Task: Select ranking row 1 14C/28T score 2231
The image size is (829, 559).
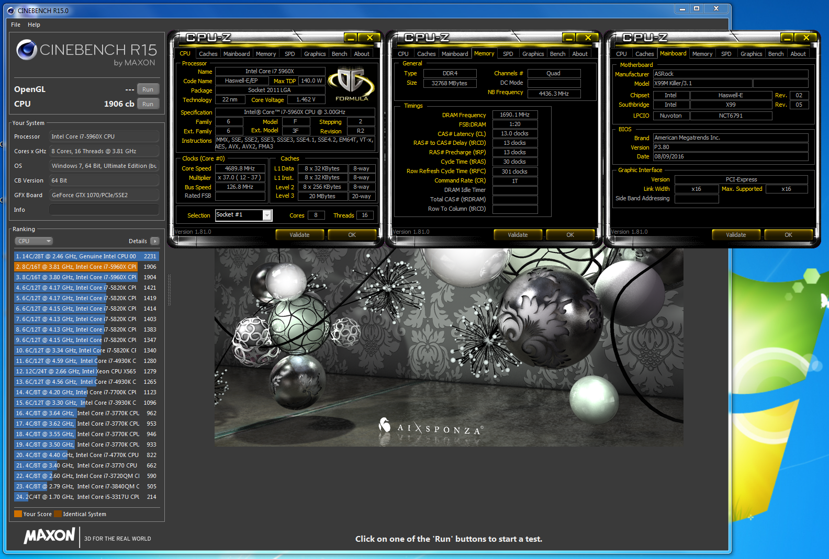Action: click(86, 256)
